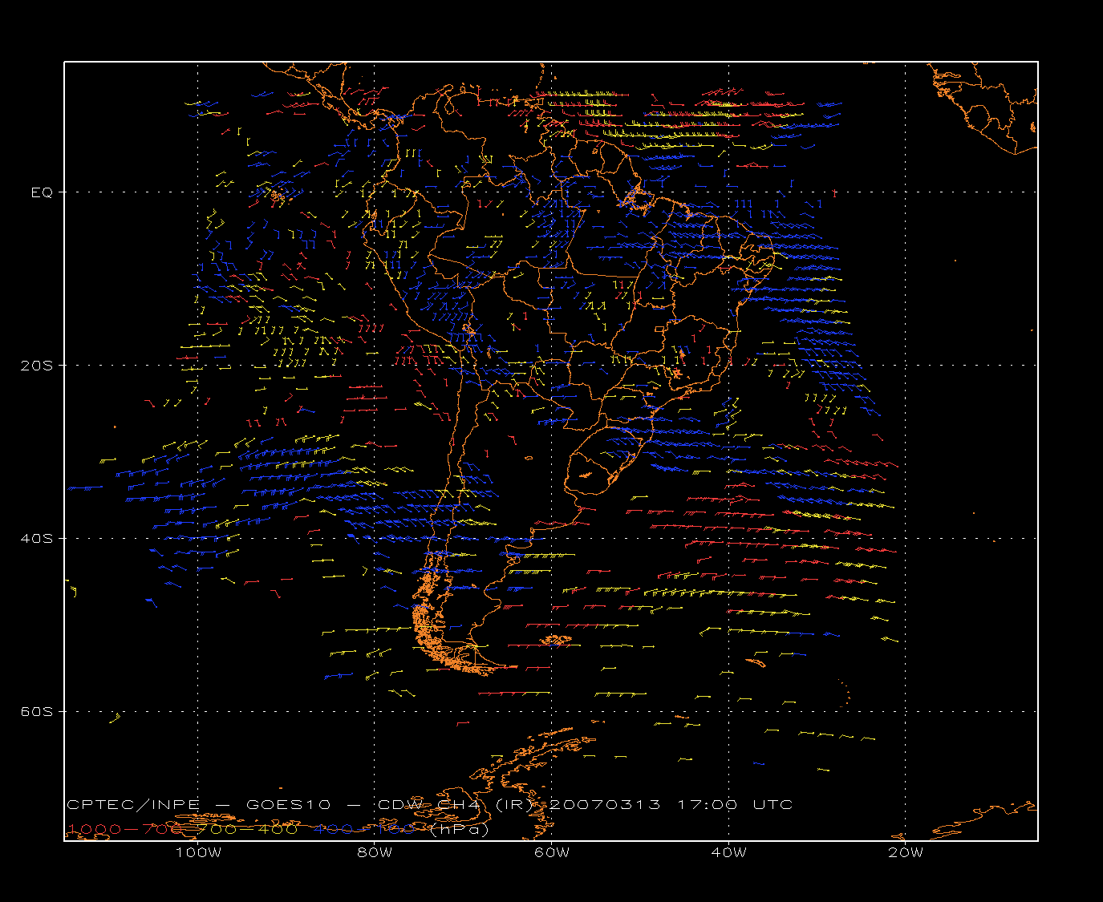Screen dimensions: 1103x902
Task: Click the 20W longitude label
Action: (x=906, y=853)
